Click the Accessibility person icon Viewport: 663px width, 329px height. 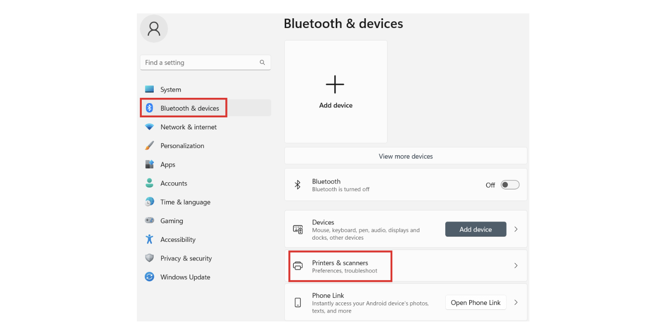pyautogui.click(x=150, y=239)
